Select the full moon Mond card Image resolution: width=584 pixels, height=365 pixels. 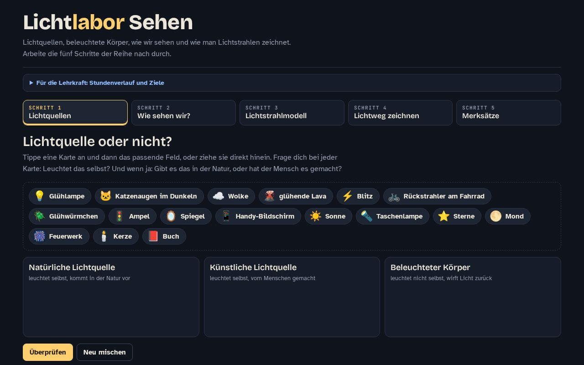coord(508,216)
